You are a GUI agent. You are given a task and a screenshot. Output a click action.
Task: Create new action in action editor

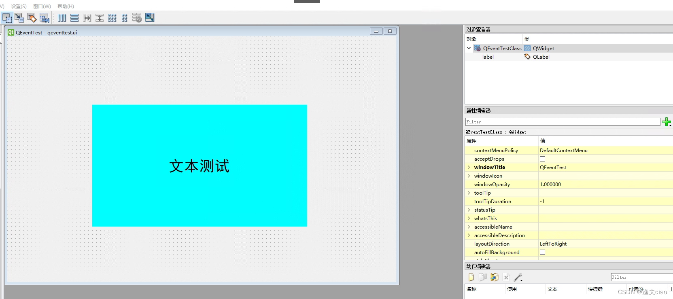[471, 277]
